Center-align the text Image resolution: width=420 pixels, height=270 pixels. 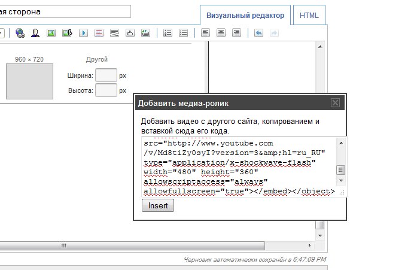point(221,33)
